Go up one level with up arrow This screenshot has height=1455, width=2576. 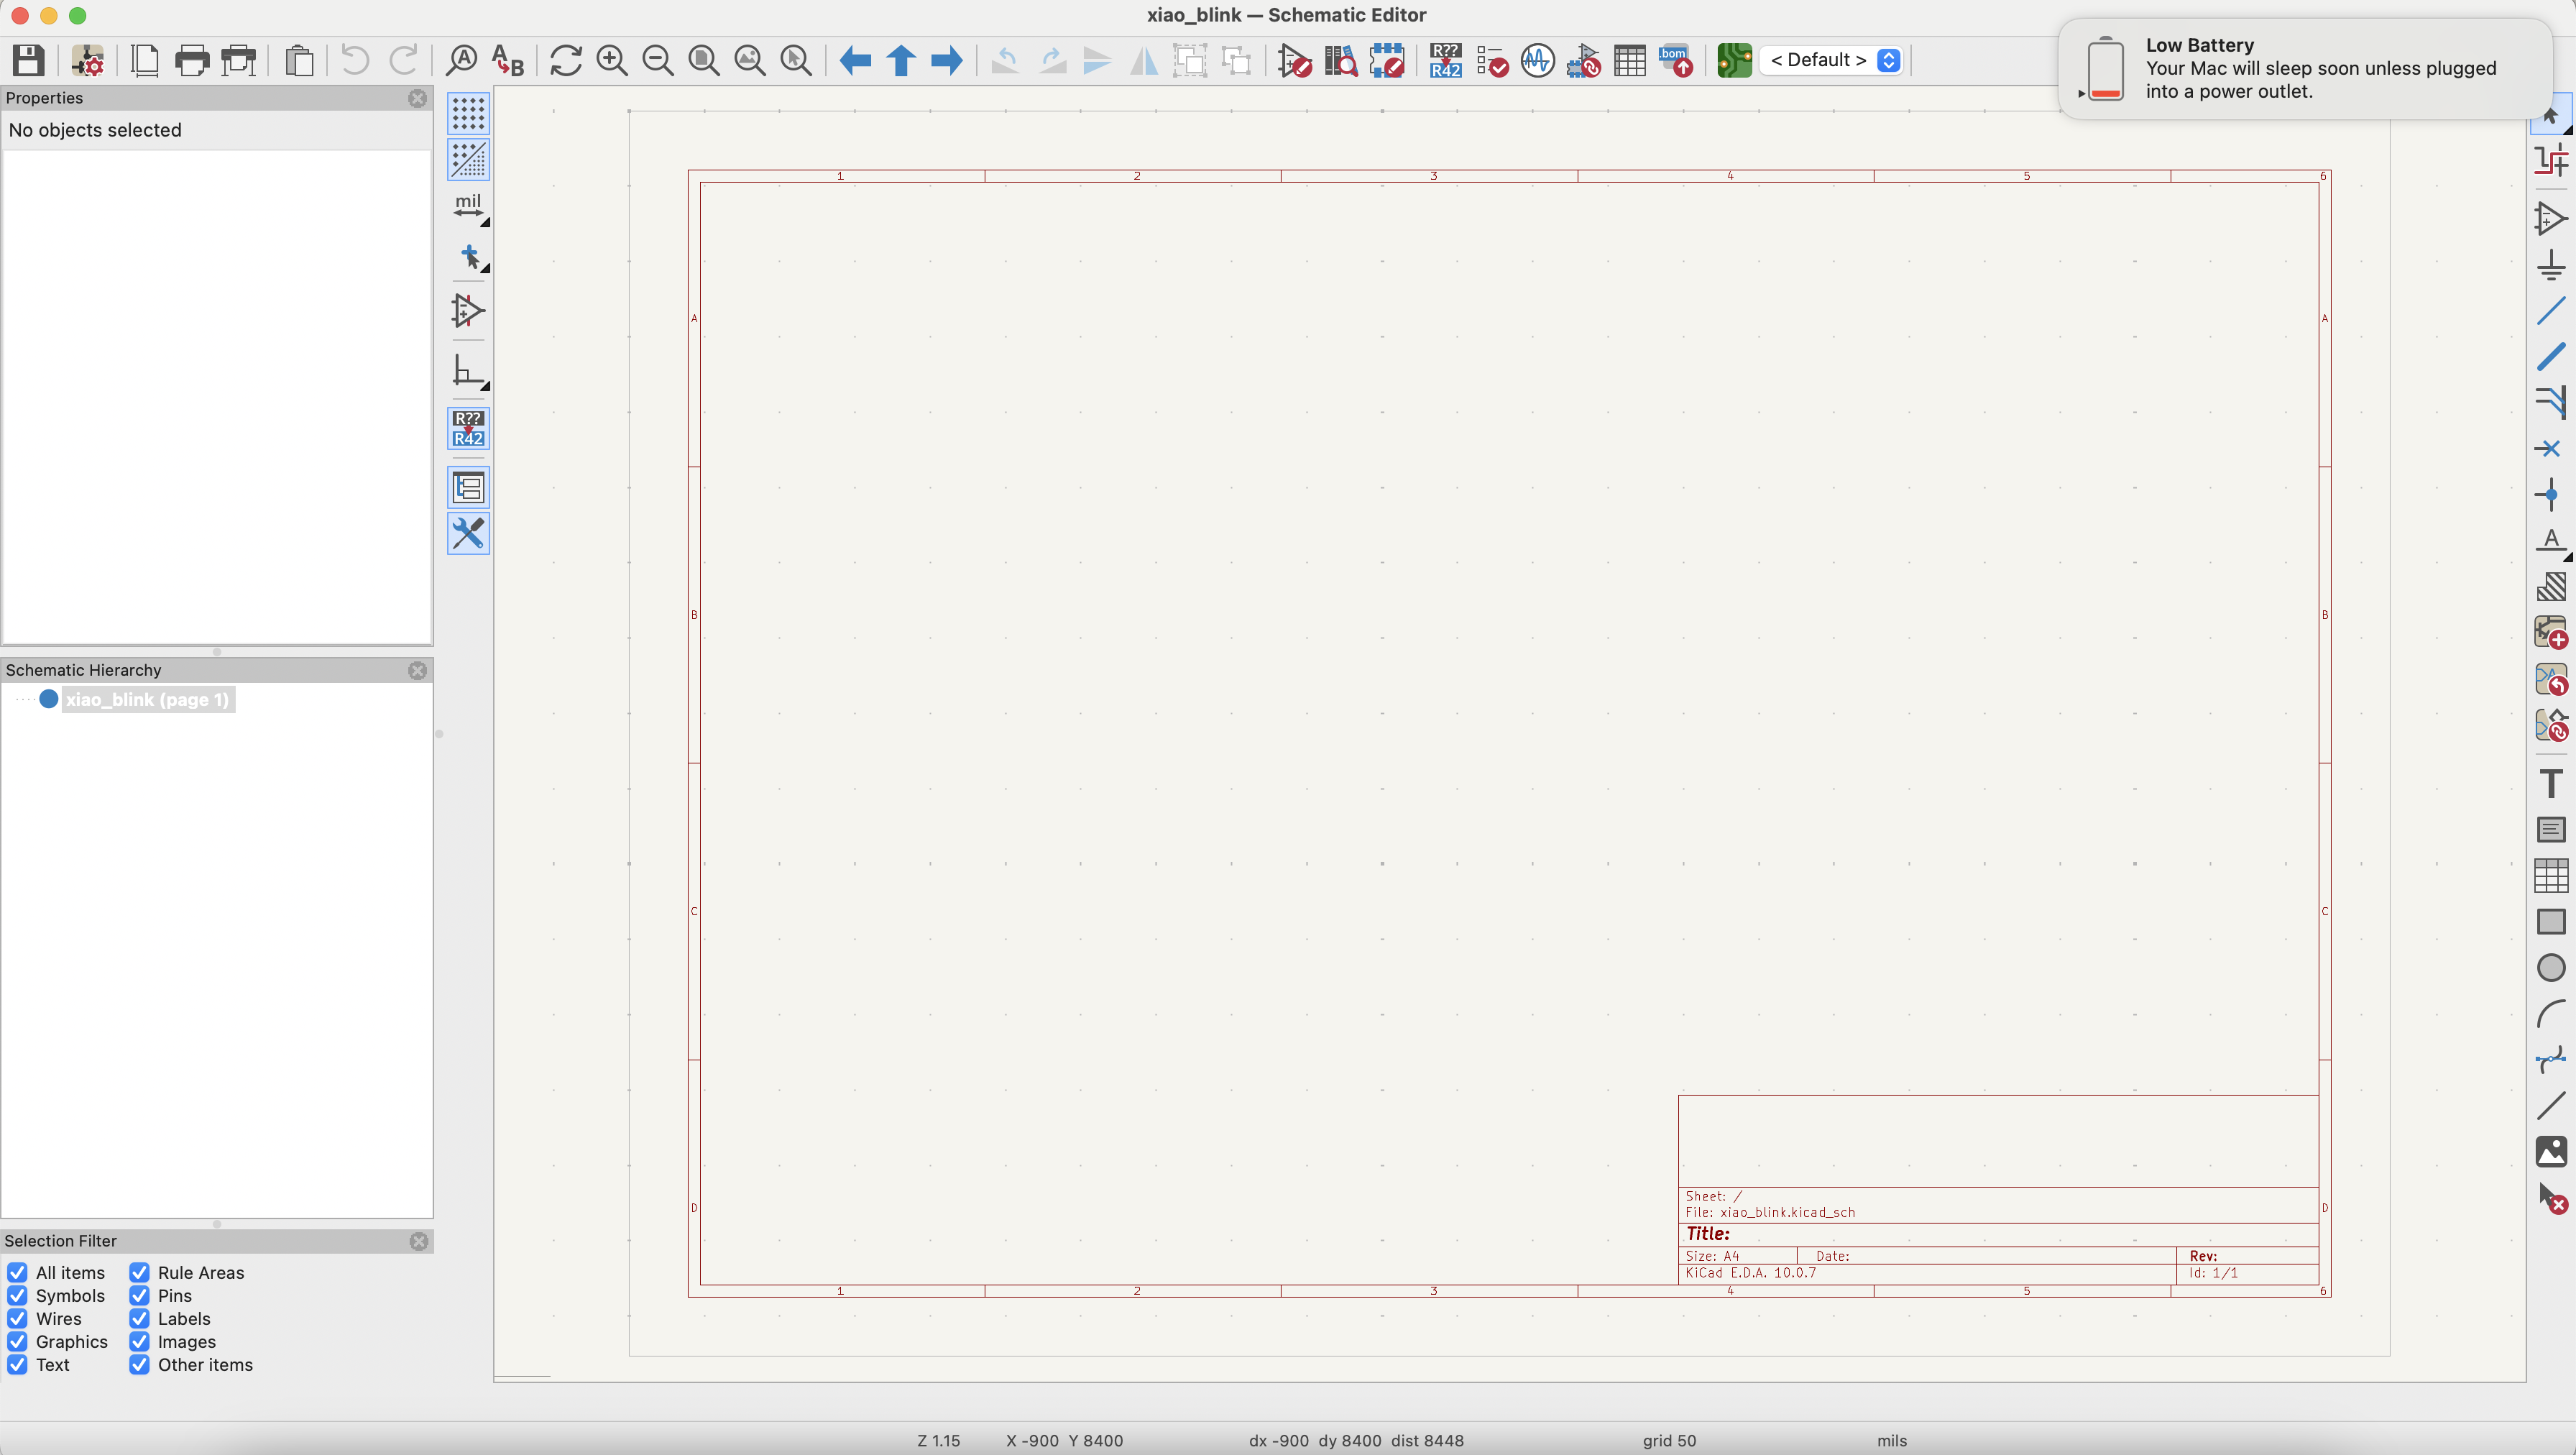901,60
